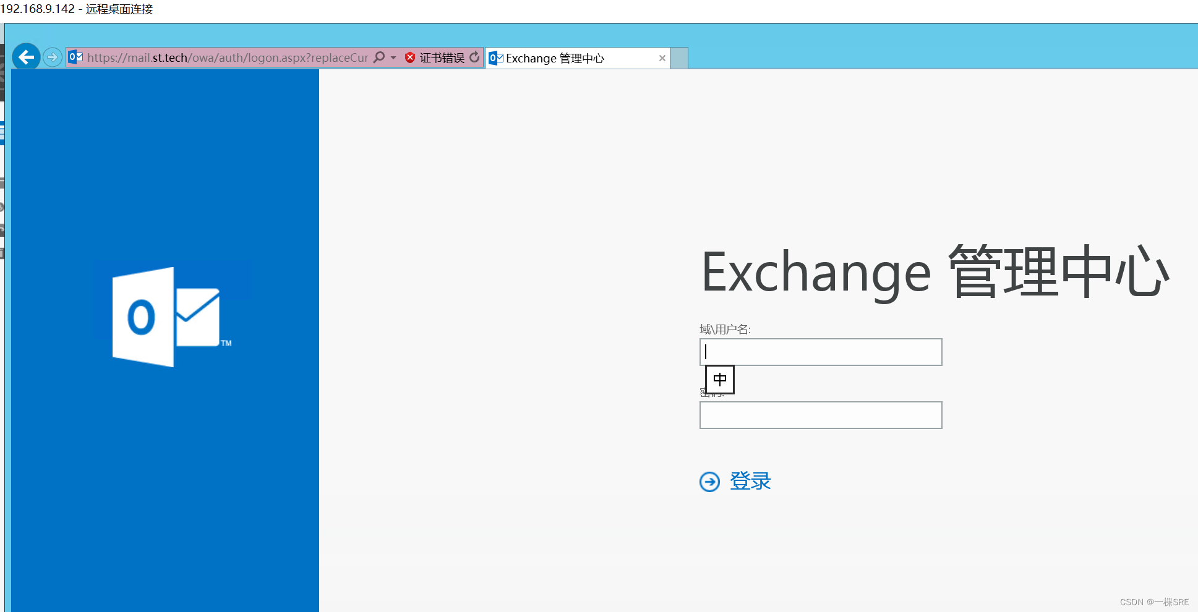Viewport: 1198px width, 612px height.
Task: Open the address bar suggestions dropdown arrow
Action: tap(393, 57)
